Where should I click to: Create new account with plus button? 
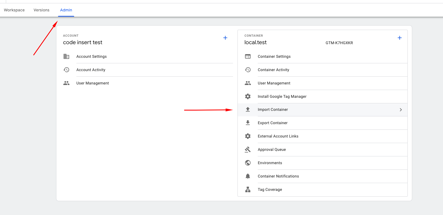(x=225, y=38)
